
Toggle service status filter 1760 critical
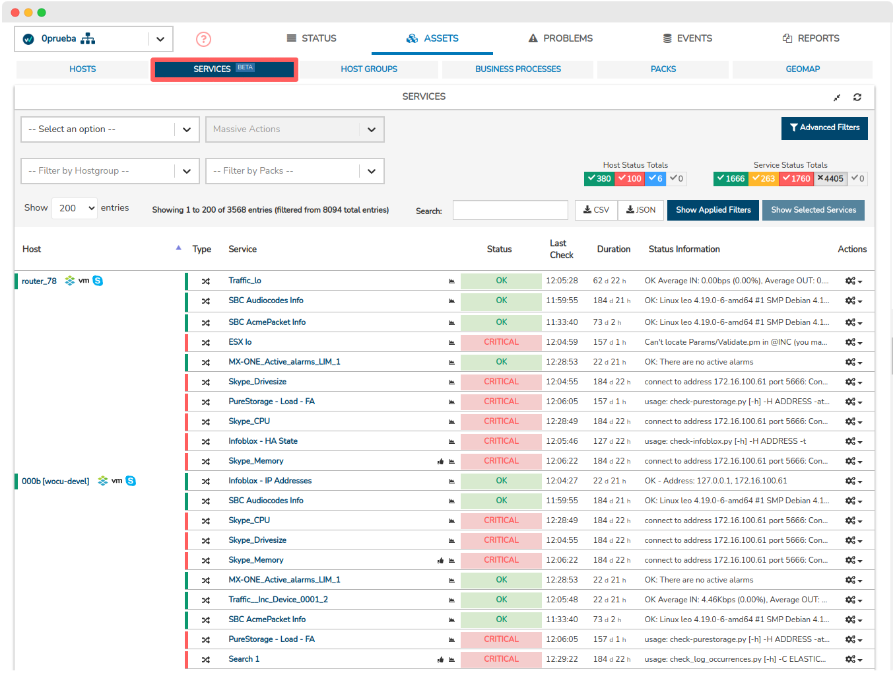[797, 179]
